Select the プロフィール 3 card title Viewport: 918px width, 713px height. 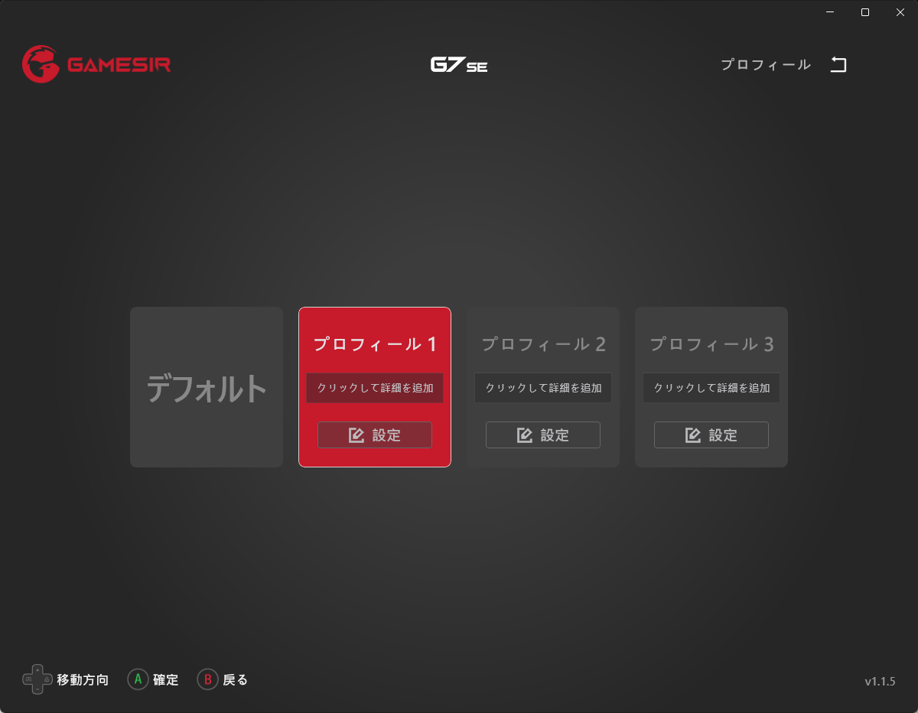click(711, 344)
